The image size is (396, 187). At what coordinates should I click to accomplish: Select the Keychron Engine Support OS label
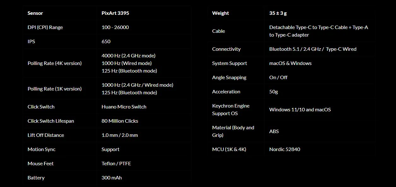[231, 110]
